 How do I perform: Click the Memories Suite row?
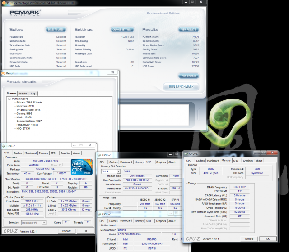[x=38, y=41]
